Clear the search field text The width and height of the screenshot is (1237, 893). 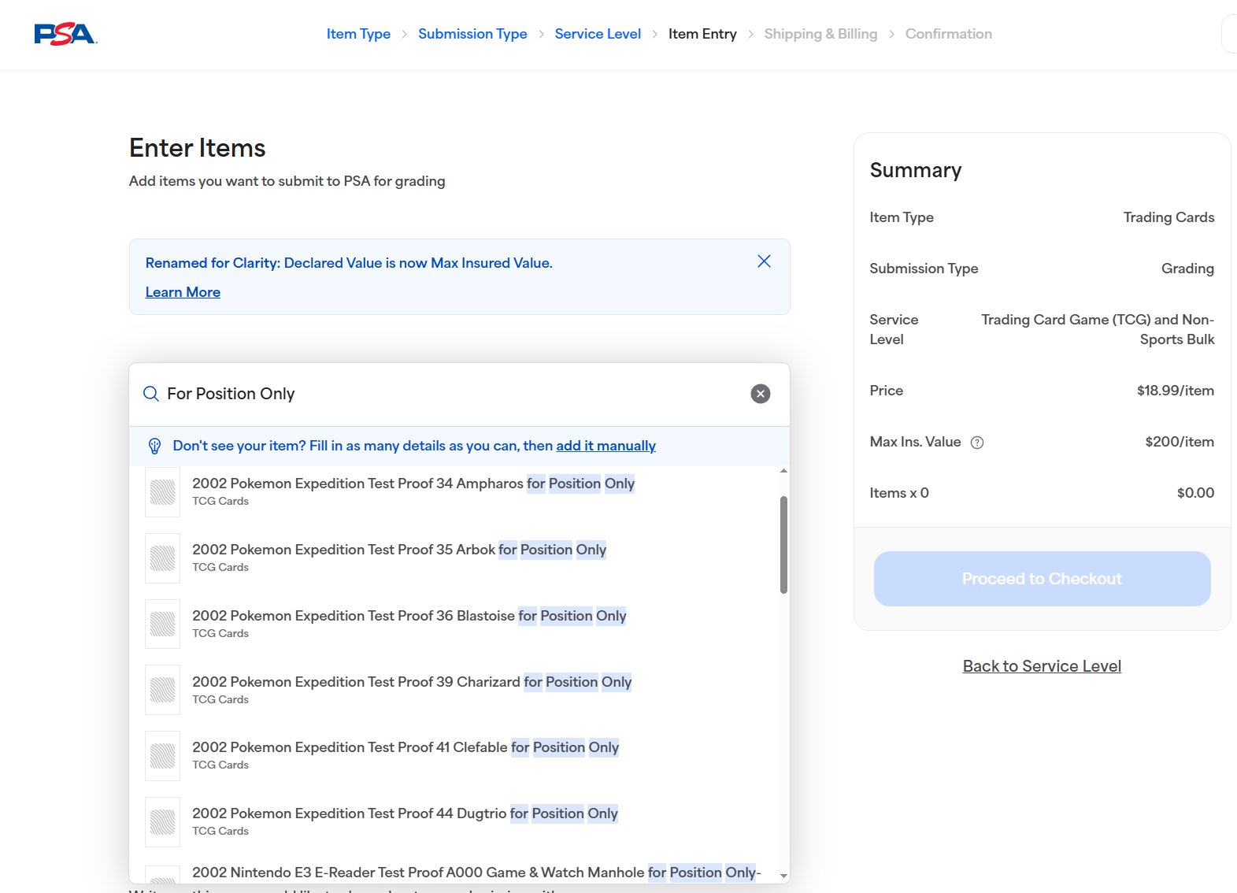(761, 394)
